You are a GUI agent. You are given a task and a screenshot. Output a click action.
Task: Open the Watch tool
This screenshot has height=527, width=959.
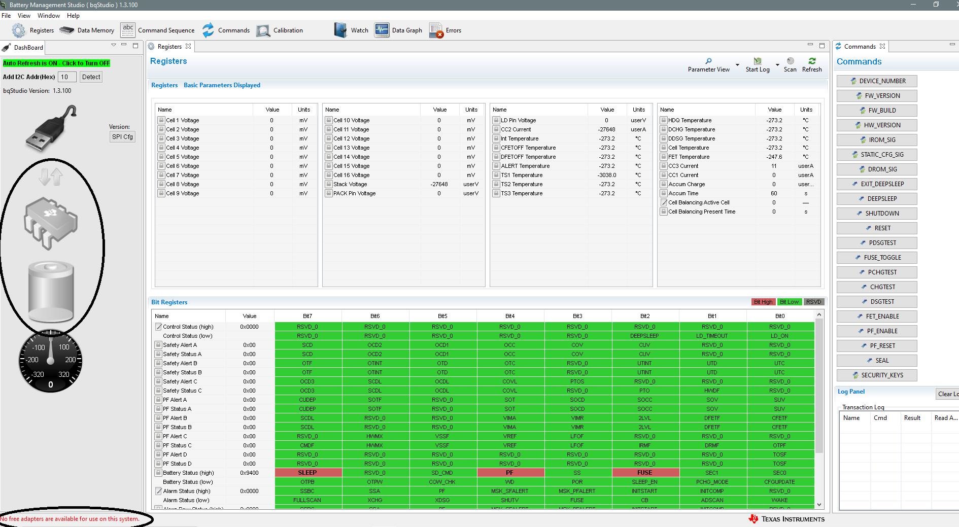[351, 30]
